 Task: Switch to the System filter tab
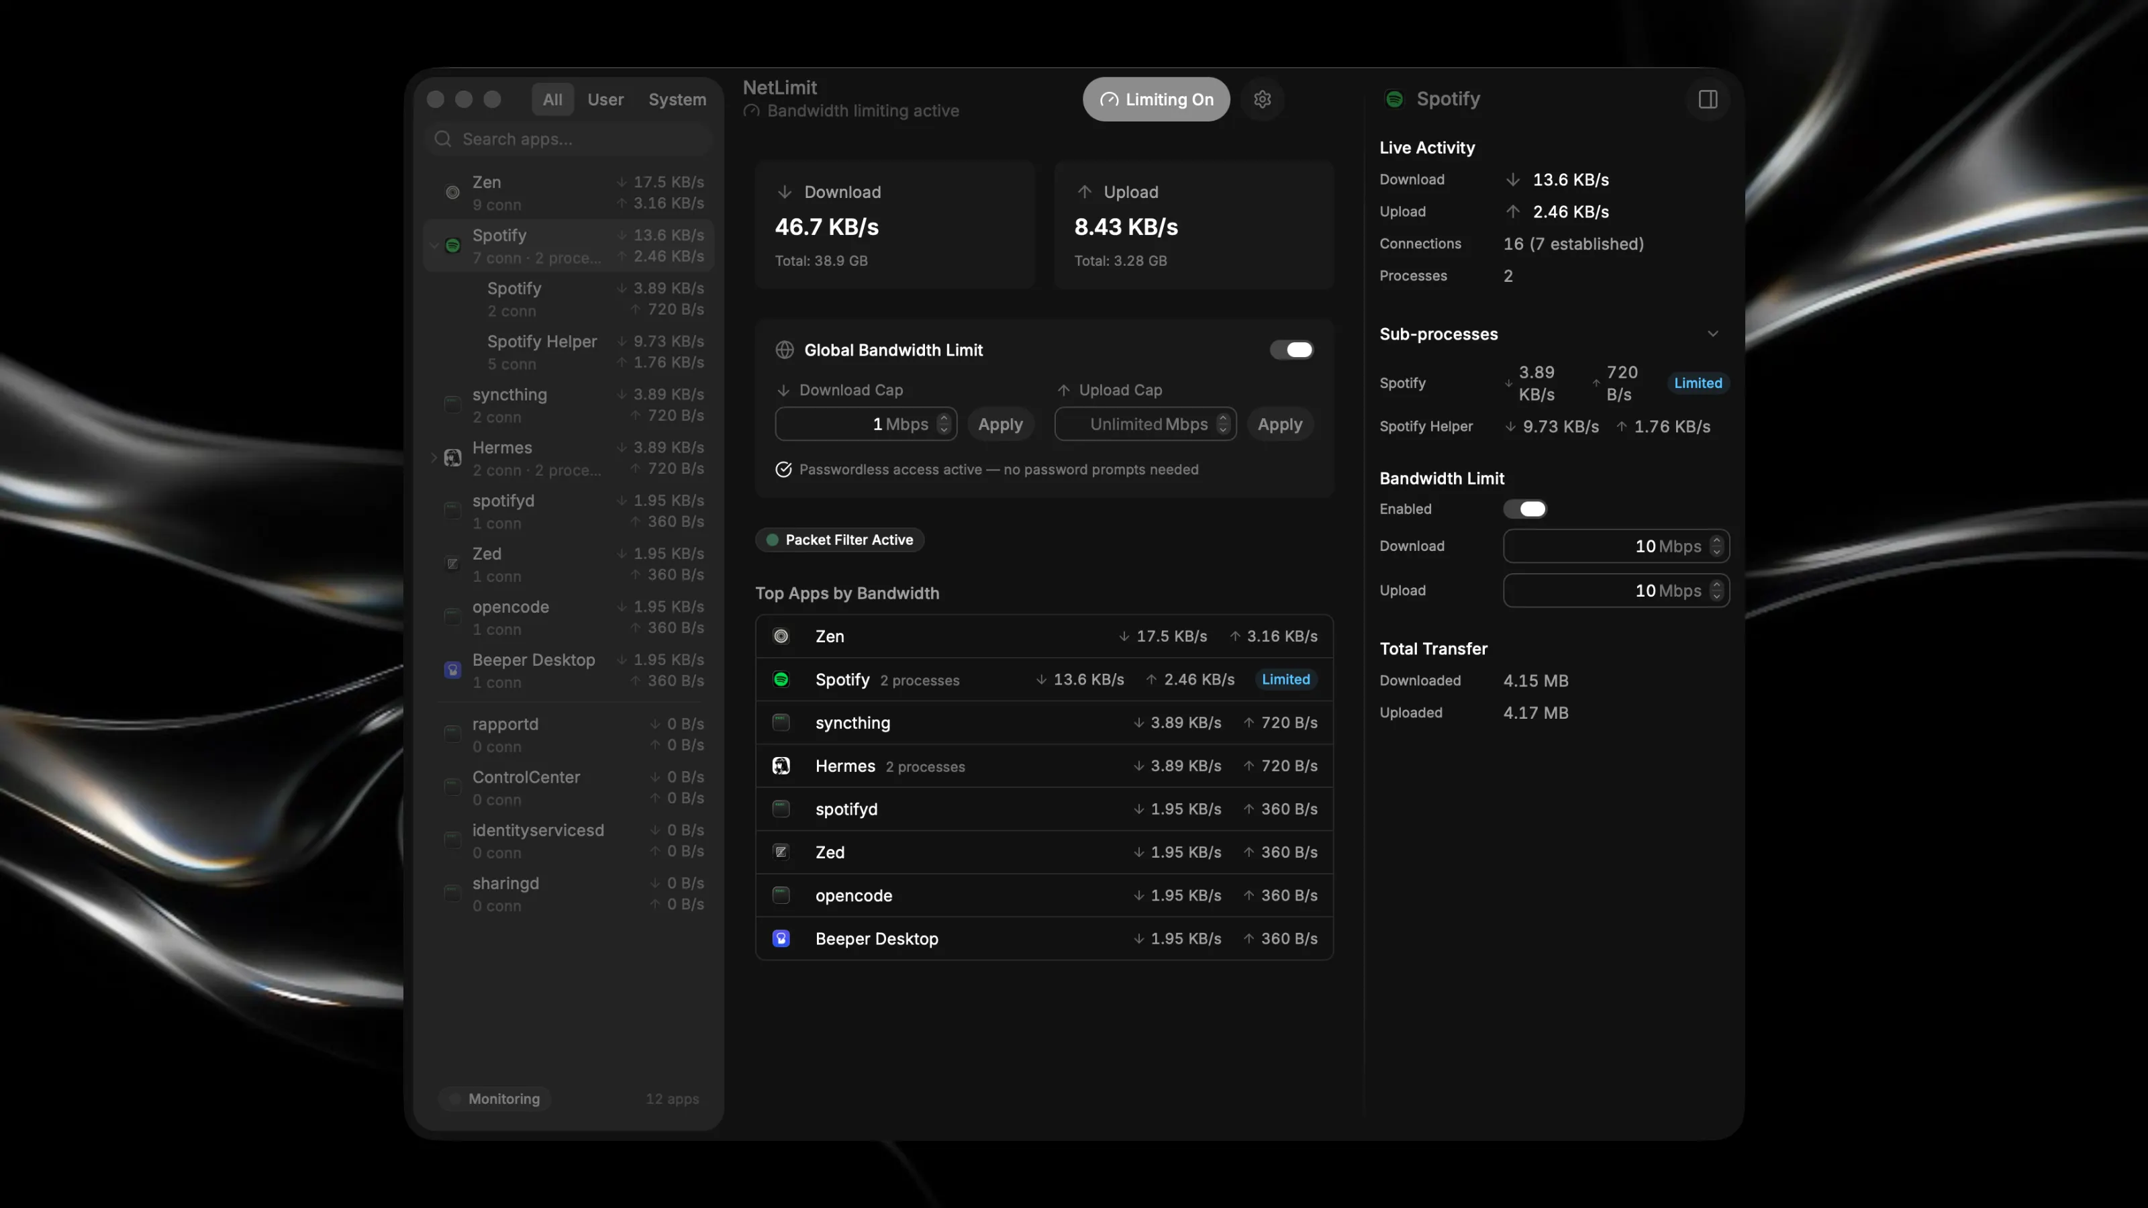pyautogui.click(x=677, y=99)
